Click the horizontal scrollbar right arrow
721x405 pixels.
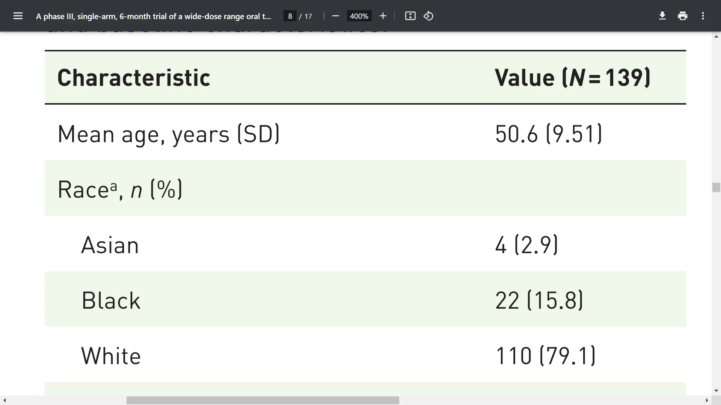click(x=707, y=400)
